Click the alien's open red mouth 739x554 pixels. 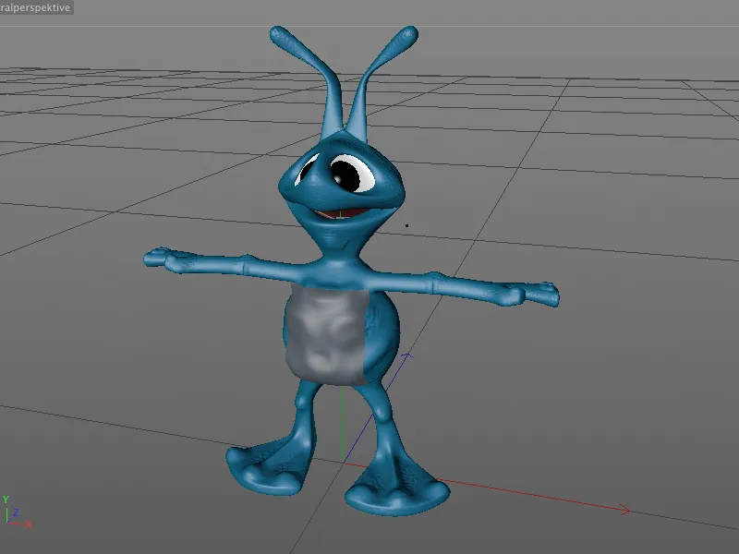(342, 214)
